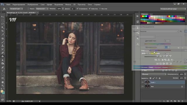Add layer style with fx icon
The height and width of the screenshot is (105, 187).
coord(164,101)
